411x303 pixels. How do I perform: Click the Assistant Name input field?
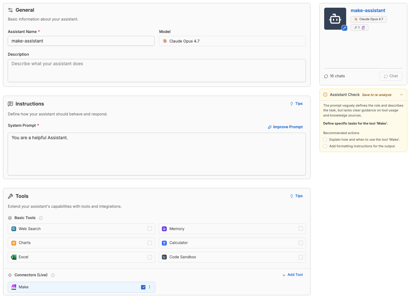tap(81, 41)
